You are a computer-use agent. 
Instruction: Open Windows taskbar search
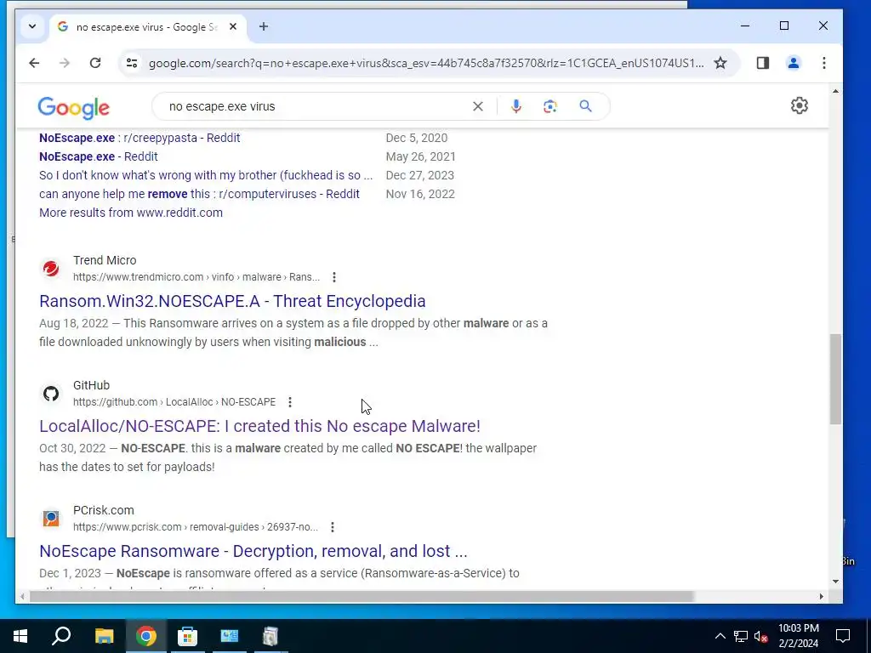pyautogui.click(x=61, y=636)
